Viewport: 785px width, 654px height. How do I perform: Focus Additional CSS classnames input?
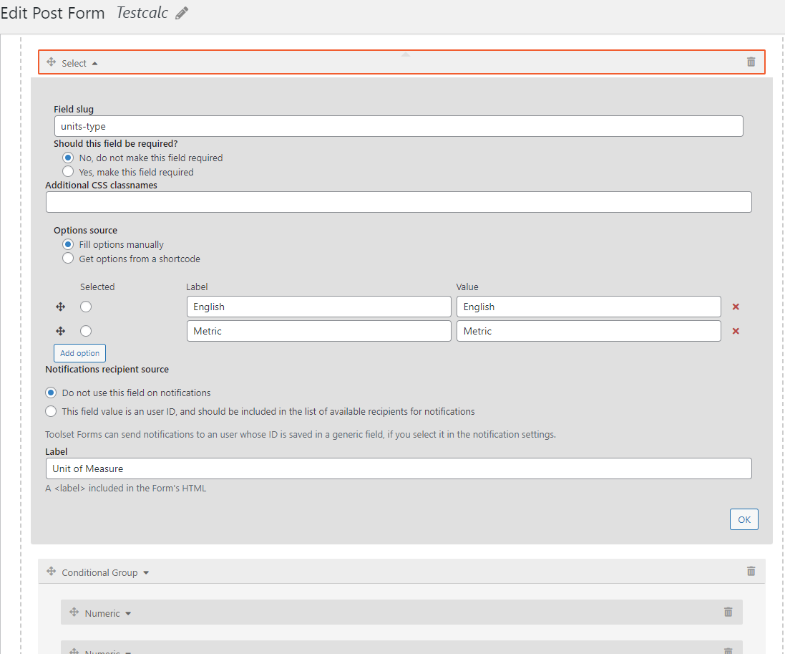click(x=399, y=202)
